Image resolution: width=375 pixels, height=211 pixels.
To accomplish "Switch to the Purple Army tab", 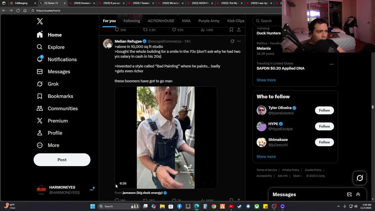I will pyautogui.click(x=209, y=21).
